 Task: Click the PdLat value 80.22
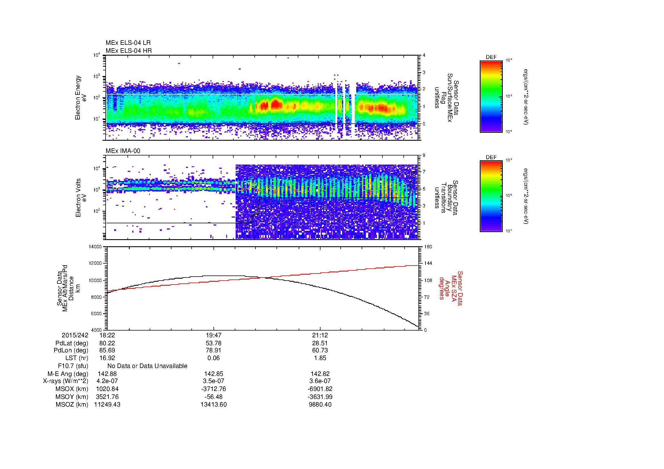(x=107, y=343)
